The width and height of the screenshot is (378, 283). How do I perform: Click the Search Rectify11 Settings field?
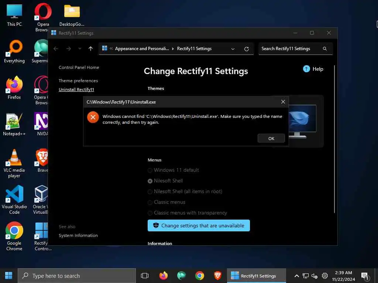[x=296, y=49]
